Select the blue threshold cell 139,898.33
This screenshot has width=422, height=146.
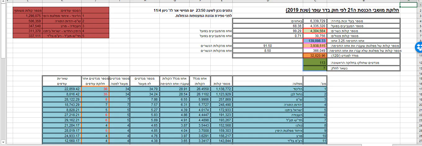(314, 41)
